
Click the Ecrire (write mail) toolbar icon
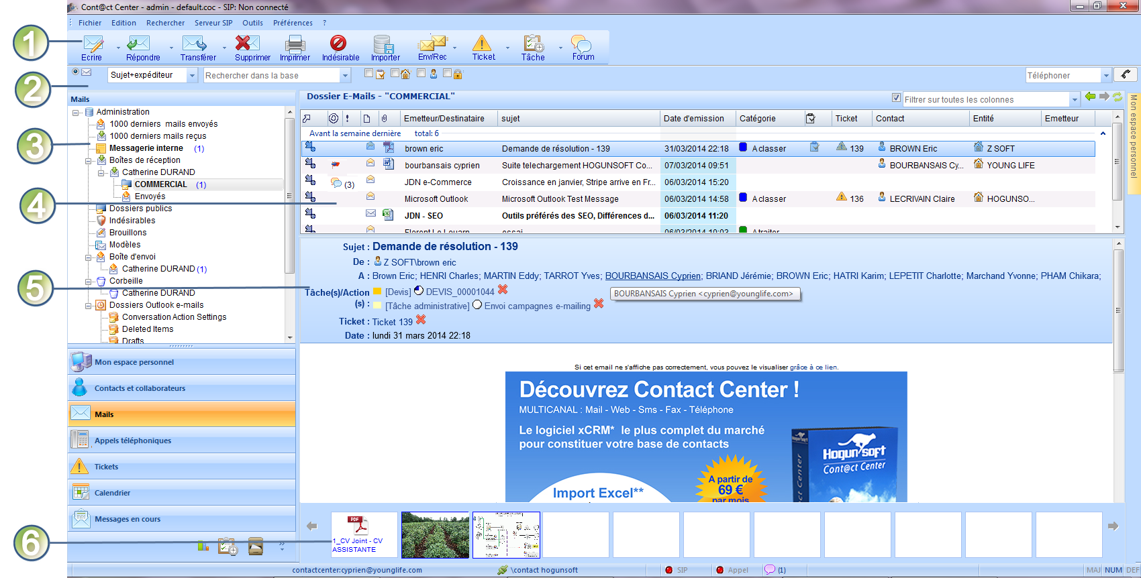[x=93, y=44]
